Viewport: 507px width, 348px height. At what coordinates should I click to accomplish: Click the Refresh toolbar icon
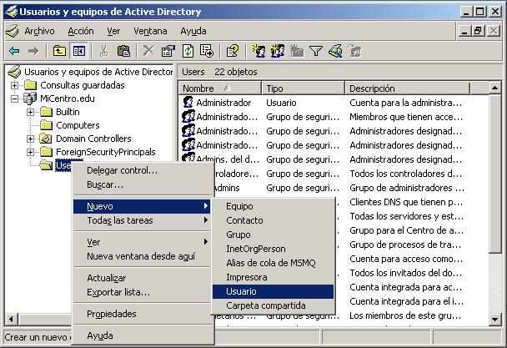[x=188, y=52]
